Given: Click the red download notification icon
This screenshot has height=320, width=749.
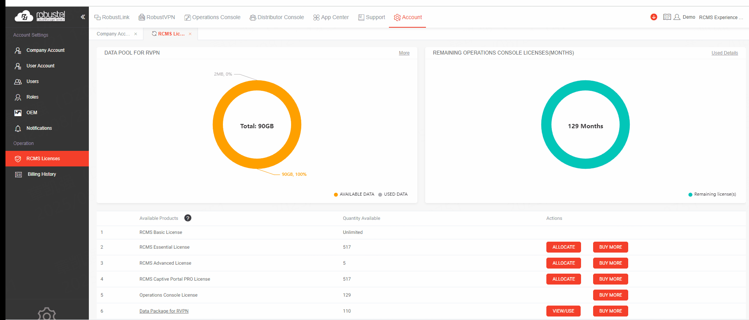Looking at the screenshot, I should tap(654, 17).
